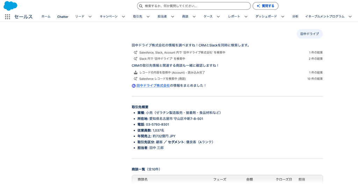This screenshot has height=184, width=358.
Task: Click the フェーズ column header
Action: [220, 180]
